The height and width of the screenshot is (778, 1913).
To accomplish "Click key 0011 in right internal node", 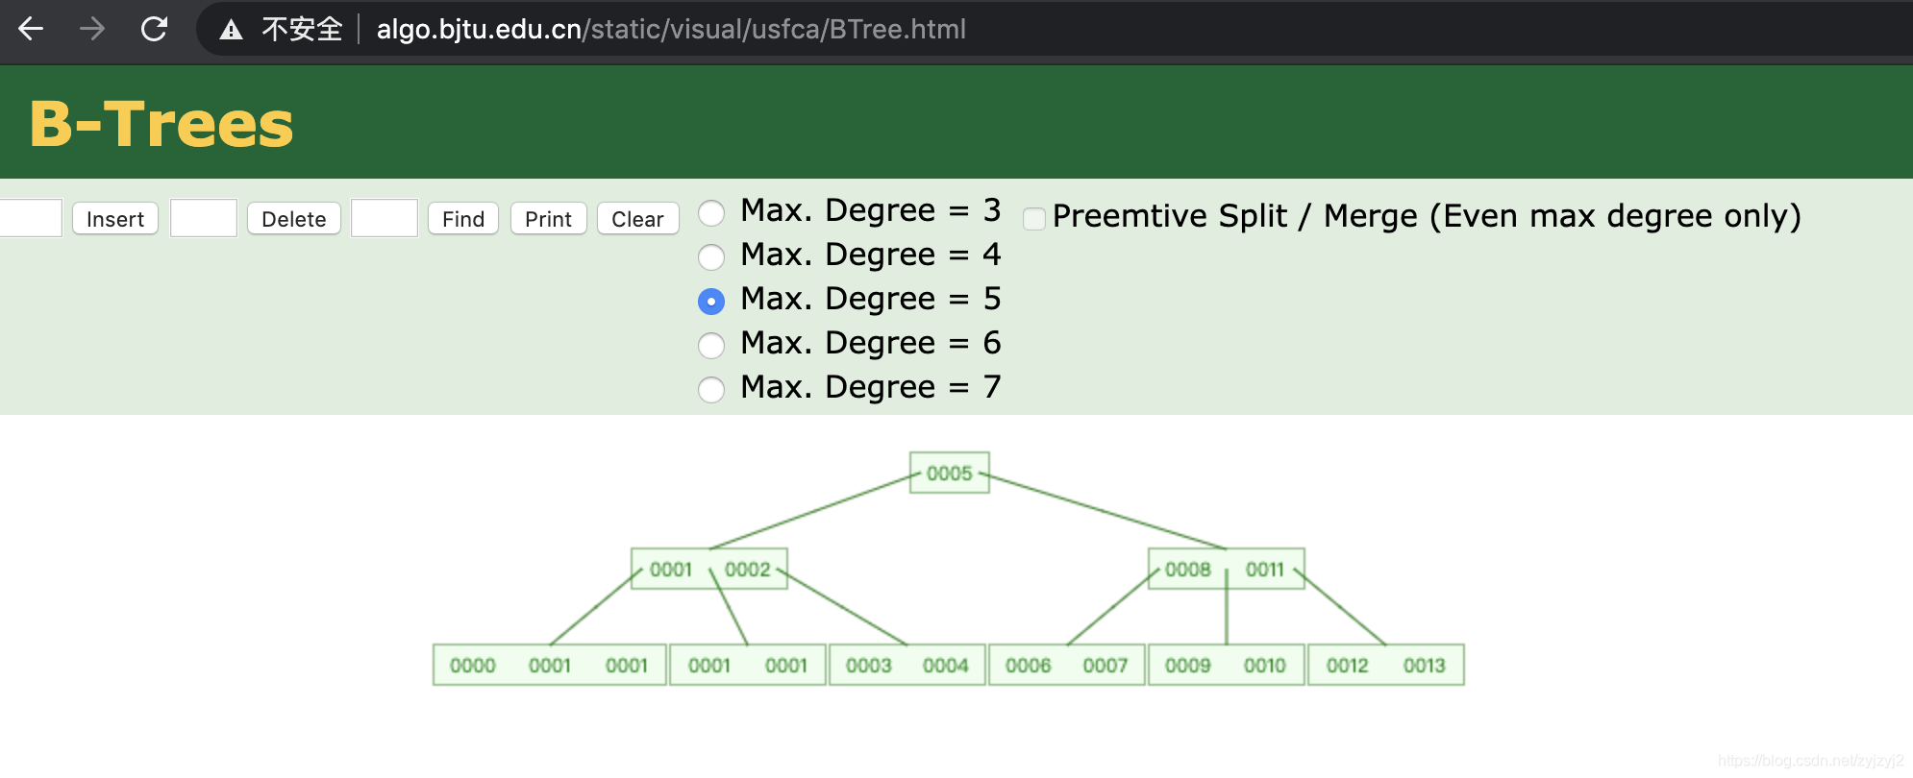I will click(1265, 570).
